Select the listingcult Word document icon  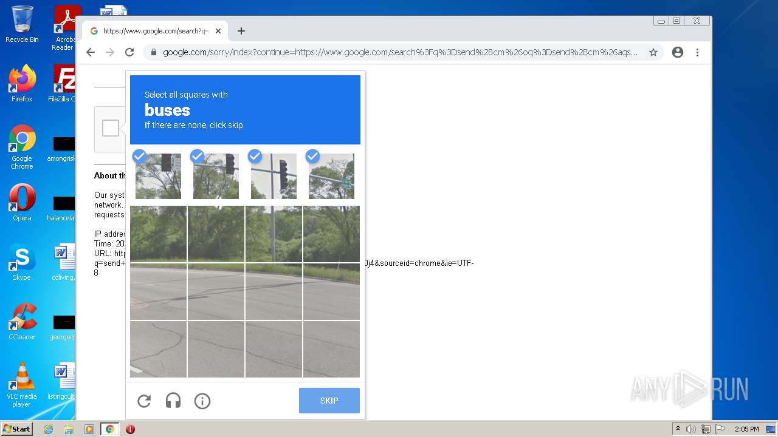click(62, 381)
